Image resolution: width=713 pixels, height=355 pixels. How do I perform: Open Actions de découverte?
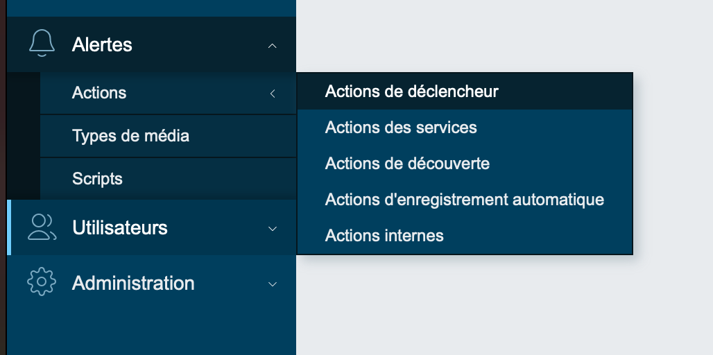(407, 164)
